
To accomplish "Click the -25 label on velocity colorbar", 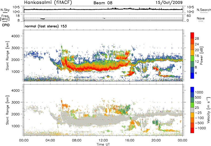I will pyautogui.click(x=198, y=113).
